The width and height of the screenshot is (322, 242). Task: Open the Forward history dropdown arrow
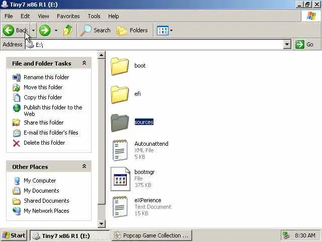coord(56,30)
